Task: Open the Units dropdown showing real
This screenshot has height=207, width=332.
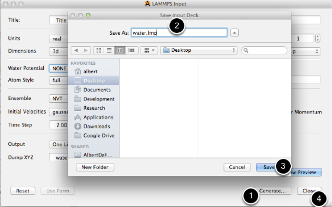Action: pyautogui.click(x=58, y=39)
